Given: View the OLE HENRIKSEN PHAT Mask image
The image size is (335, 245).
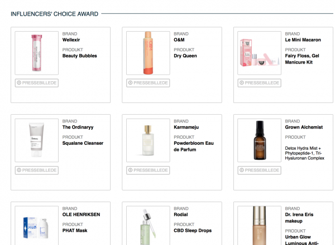Looking at the screenshot, I should pyautogui.click(x=37, y=226).
